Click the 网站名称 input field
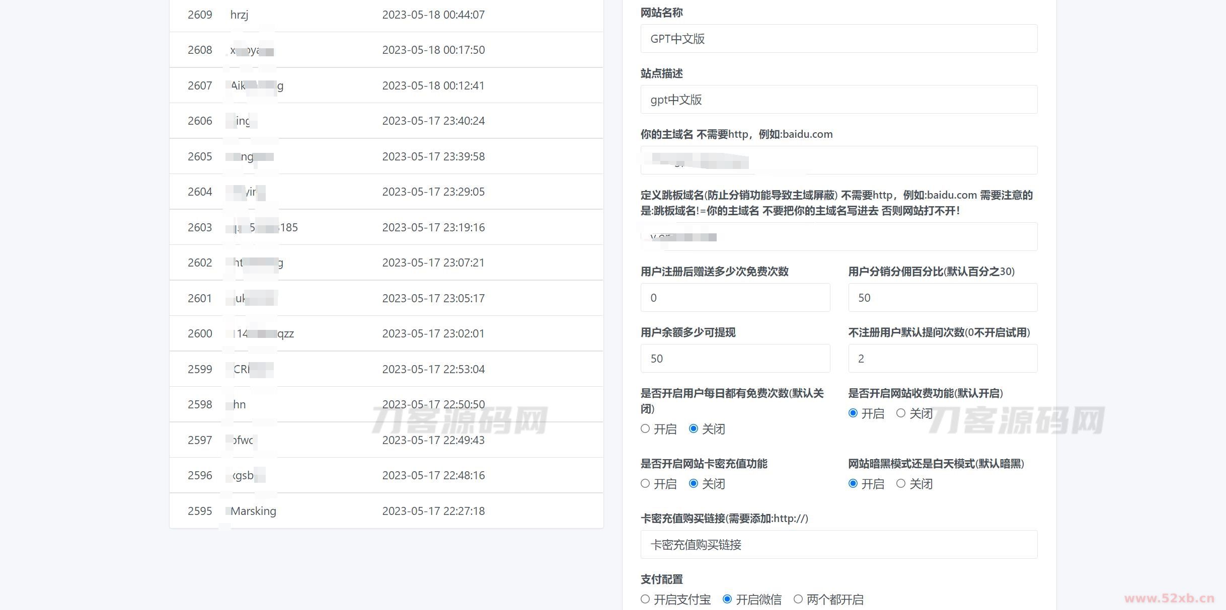1226x610 pixels. pos(838,39)
